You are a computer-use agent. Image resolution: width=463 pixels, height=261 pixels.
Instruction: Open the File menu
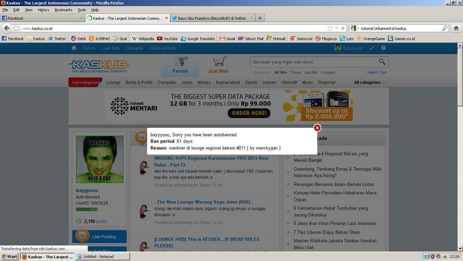point(5,10)
